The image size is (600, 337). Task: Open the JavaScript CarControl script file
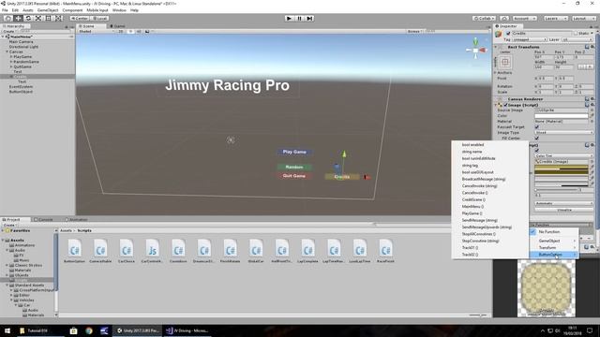coord(152,250)
